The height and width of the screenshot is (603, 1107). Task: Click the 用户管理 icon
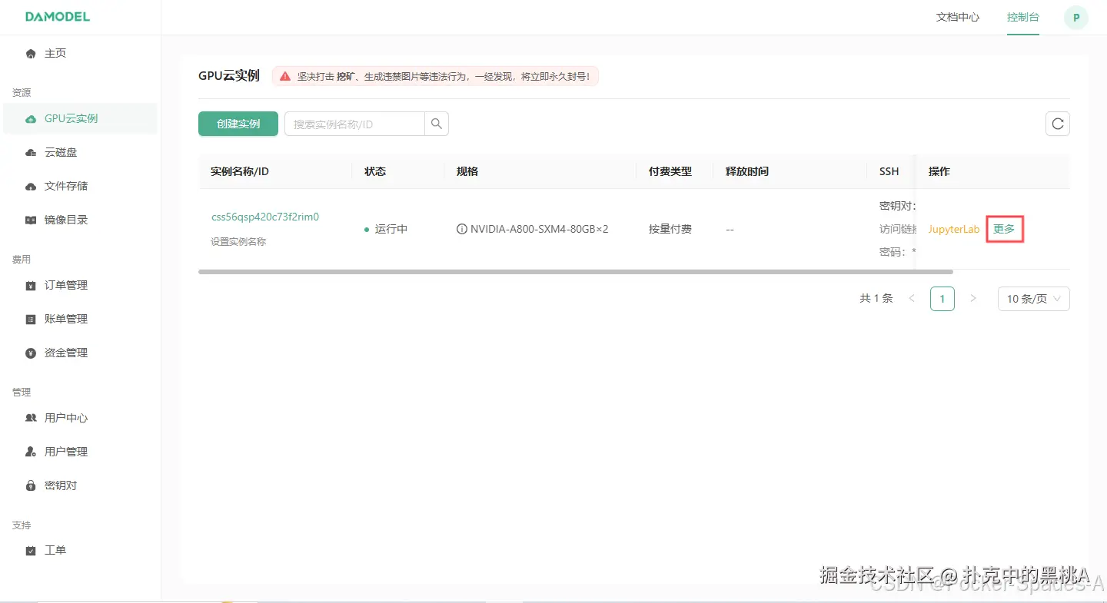(x=31, y=452)
